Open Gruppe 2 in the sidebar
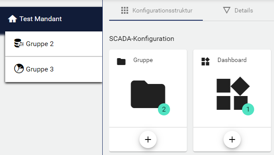The height and width of the screenshot is (155, 274). coord(54,44)
